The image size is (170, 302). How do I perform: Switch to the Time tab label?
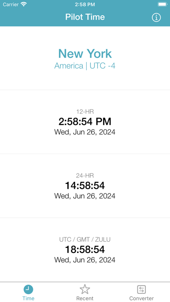tap(28, 299)
